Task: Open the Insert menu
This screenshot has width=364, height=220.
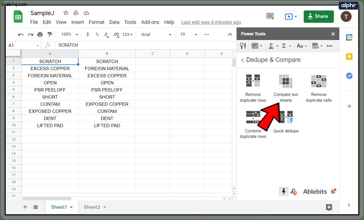Action: (x=77, y=22)
